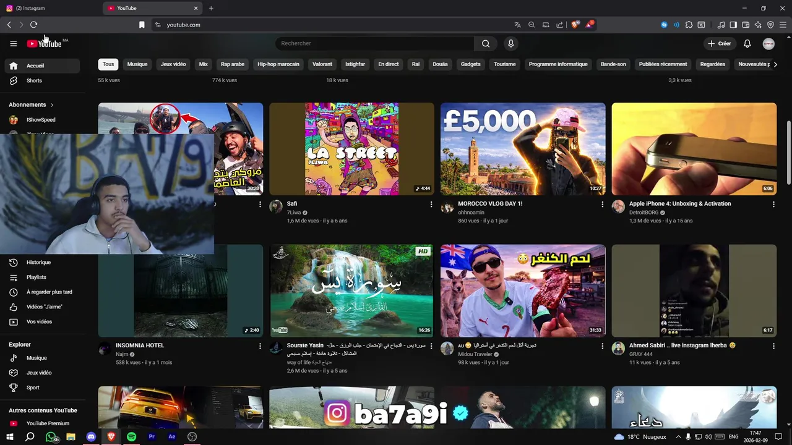Open options menu for INSOMNIA HOTEL video
792x445 pixels.
tap(260, 346)
